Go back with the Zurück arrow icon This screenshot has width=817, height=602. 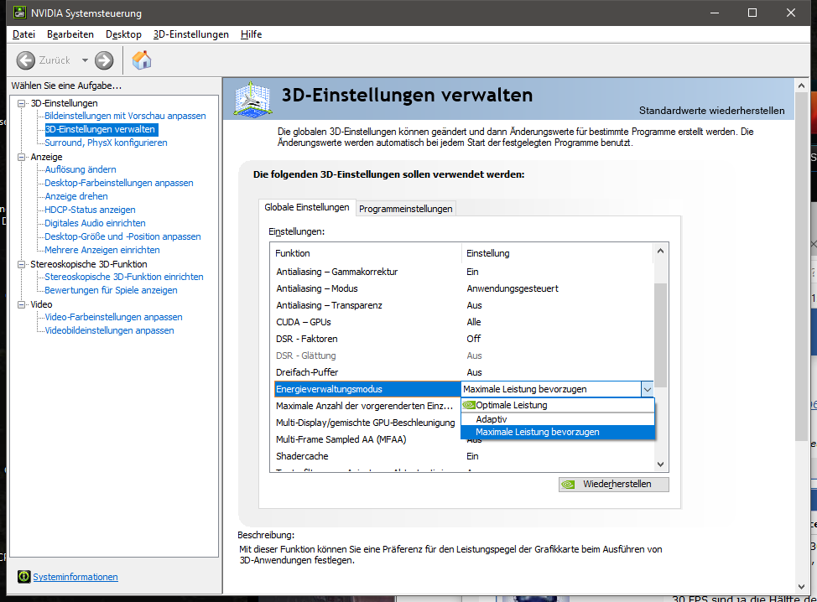point(25,60)
